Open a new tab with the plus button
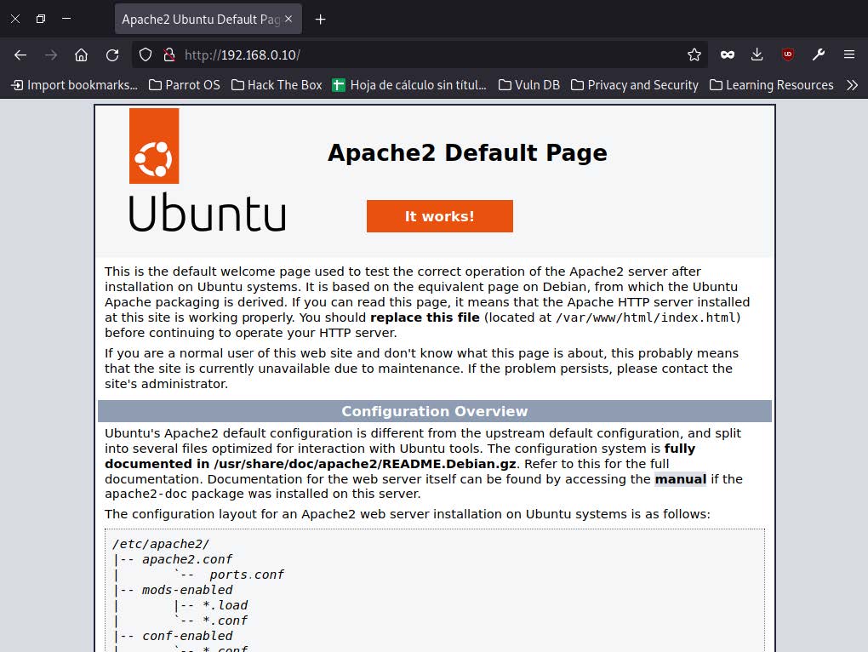868x652 pixels. pyautogui.click(x=320, y=20)
